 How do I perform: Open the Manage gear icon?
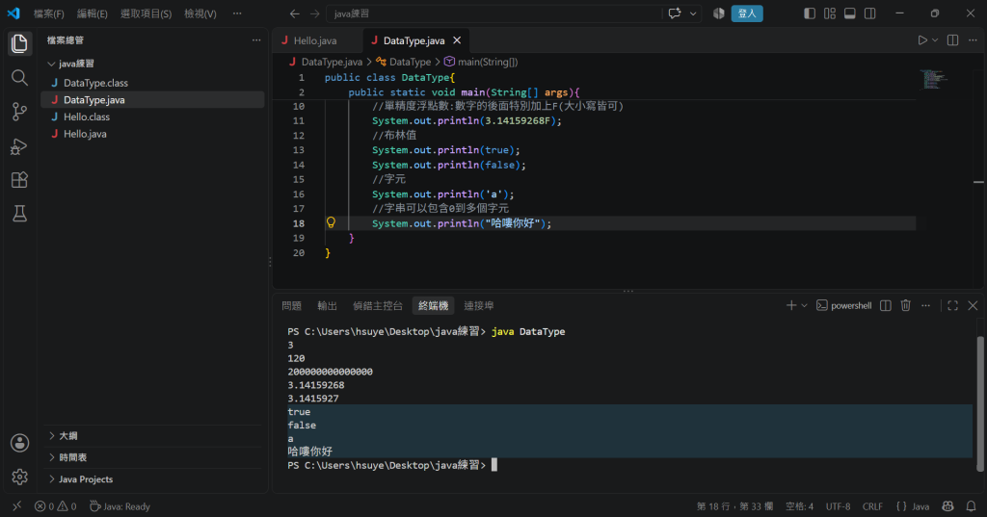point(19,477)
